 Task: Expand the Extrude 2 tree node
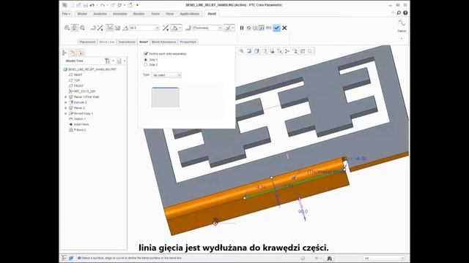66,102
